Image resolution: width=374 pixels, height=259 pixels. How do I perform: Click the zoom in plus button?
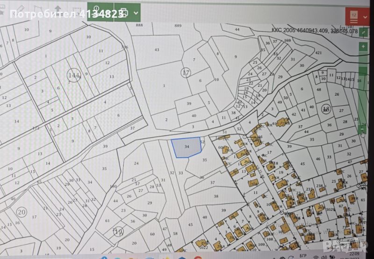tap(363, 47)
